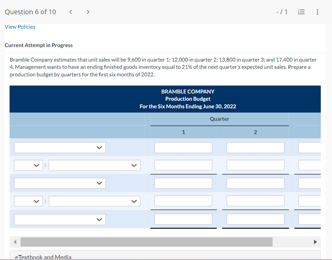Click the score indicator - / 1
Image resolution: width=332 pixels, height=260 pixels.
282,12
